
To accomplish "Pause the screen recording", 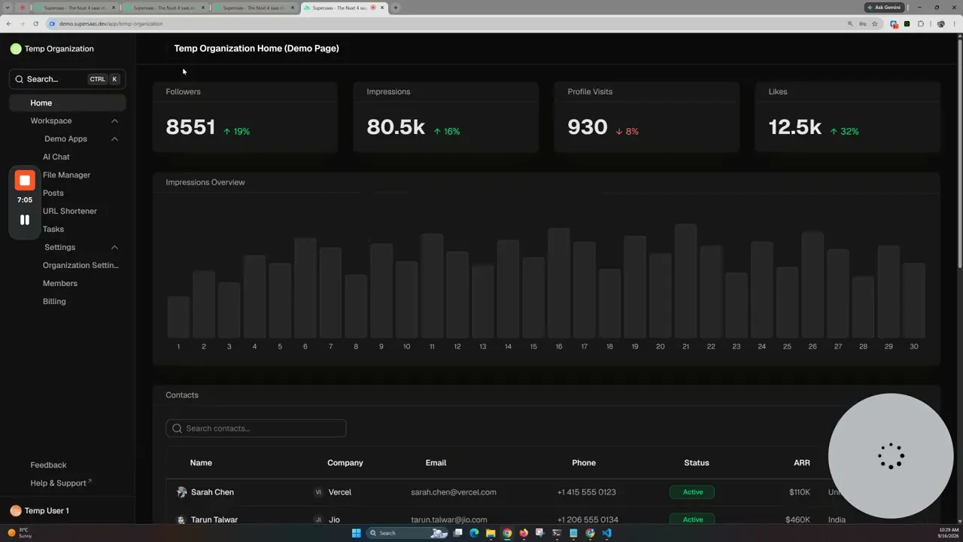I will (25, 220).
